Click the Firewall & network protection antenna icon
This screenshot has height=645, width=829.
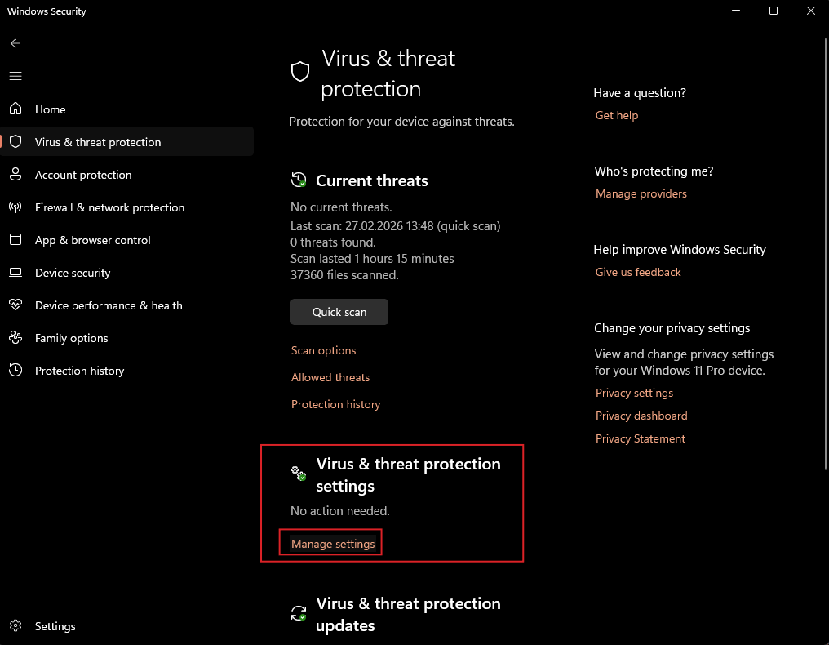pos(16,207)
